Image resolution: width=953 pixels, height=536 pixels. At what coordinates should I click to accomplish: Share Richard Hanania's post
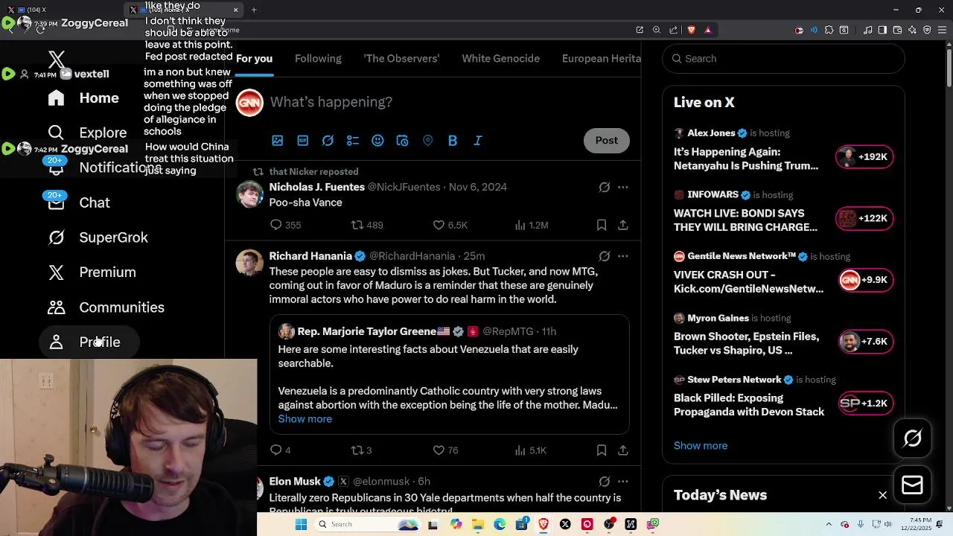pyautogui.click(x=622, y=450)
